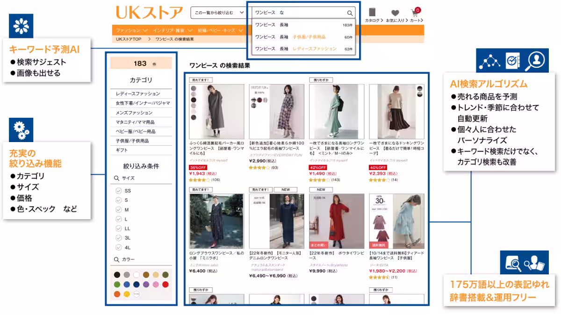Image resolution: width=561 pixels, height=315 pixels.
Task: Open mint green long dress product image
Action: (336, 111)
